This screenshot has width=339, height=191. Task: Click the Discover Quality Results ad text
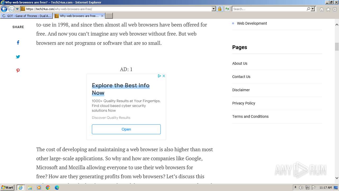111,118
